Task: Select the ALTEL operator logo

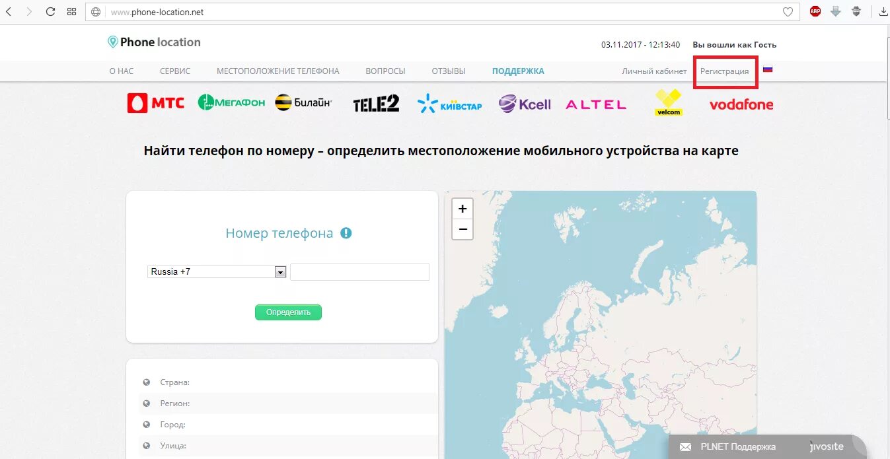Action: coord(596,104)
